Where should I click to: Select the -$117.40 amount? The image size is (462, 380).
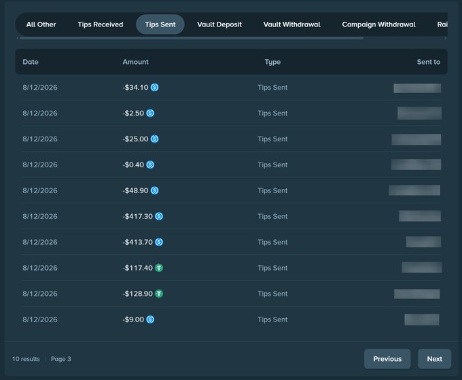[x=138, y=268]
